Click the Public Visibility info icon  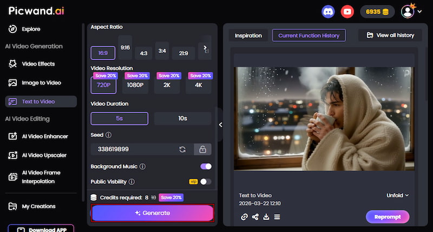coord(132,182)
